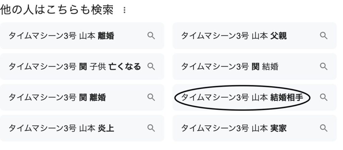Click search icon for 山本 離婚 suggestion
The image size is (343, 150).
point(151,35)
